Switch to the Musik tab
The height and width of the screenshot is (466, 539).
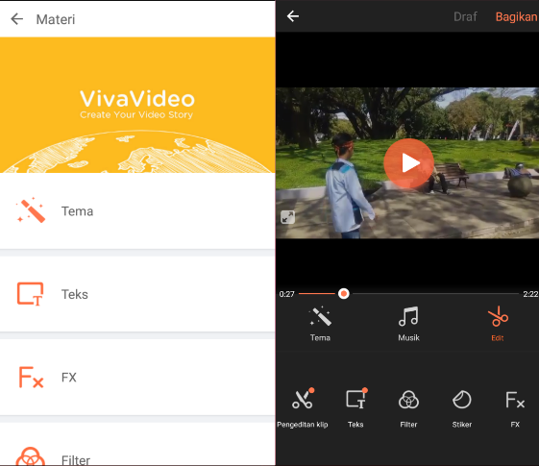408,324
